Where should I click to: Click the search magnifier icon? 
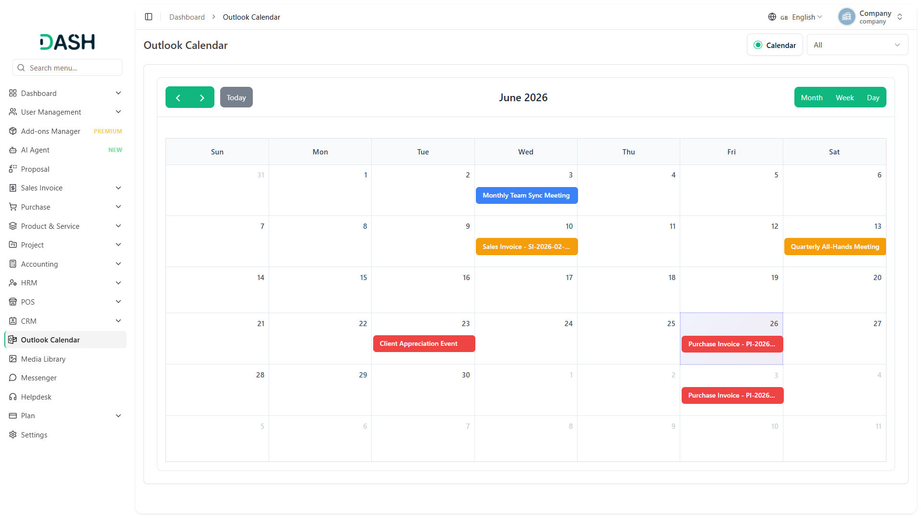(x=21, y=68)
